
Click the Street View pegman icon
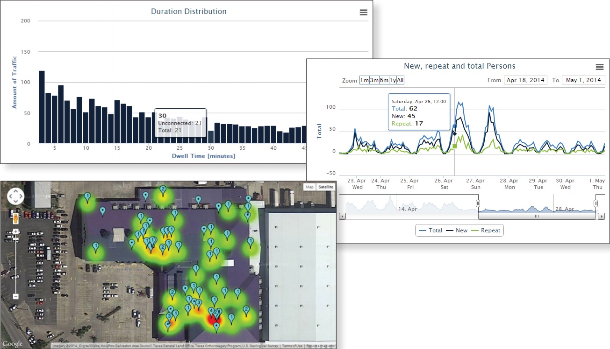[x=15, y=218]
